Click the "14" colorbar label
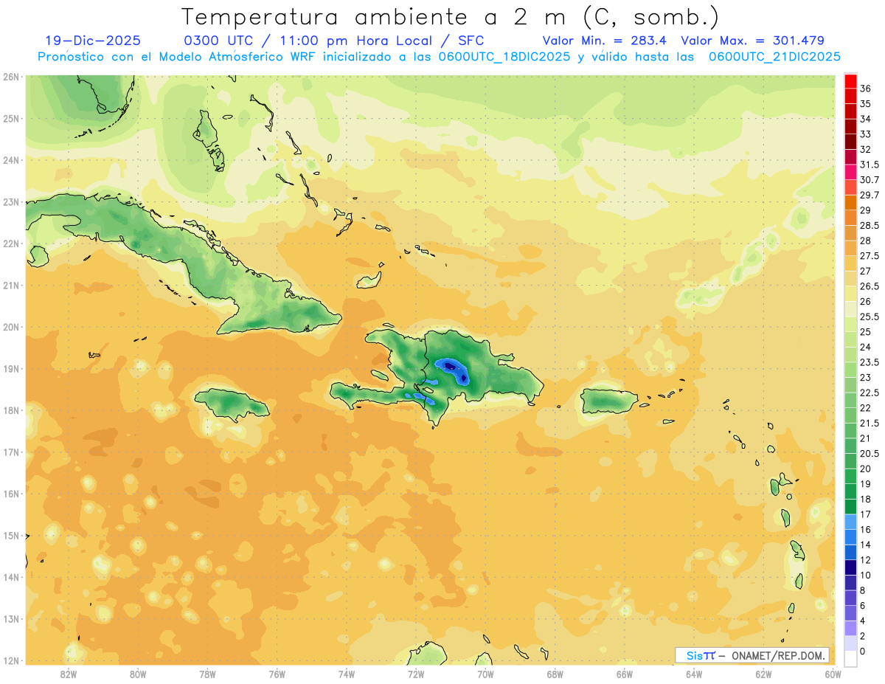 tap(865, 545)
